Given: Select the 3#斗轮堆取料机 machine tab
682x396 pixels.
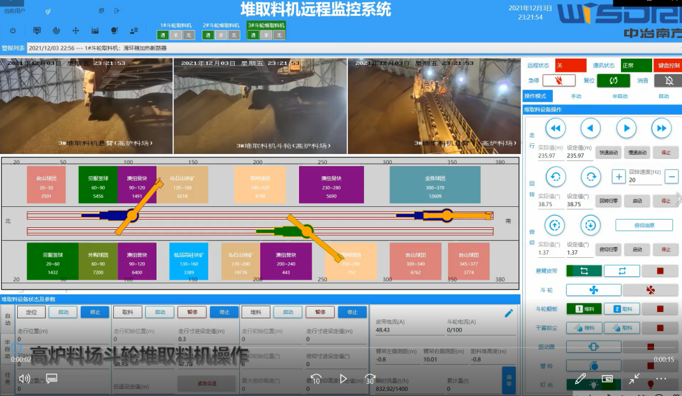Looking at the screenshot, I should click(266, 25).
